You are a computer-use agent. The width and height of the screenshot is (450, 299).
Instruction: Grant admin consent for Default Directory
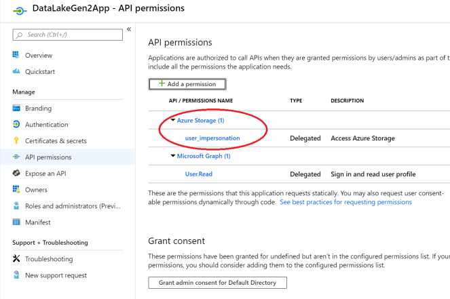(217, 282)
